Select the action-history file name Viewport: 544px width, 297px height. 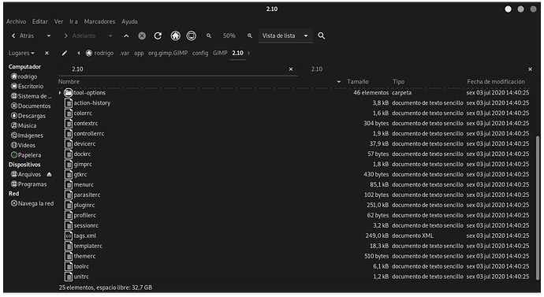click(x=92, y=103)
